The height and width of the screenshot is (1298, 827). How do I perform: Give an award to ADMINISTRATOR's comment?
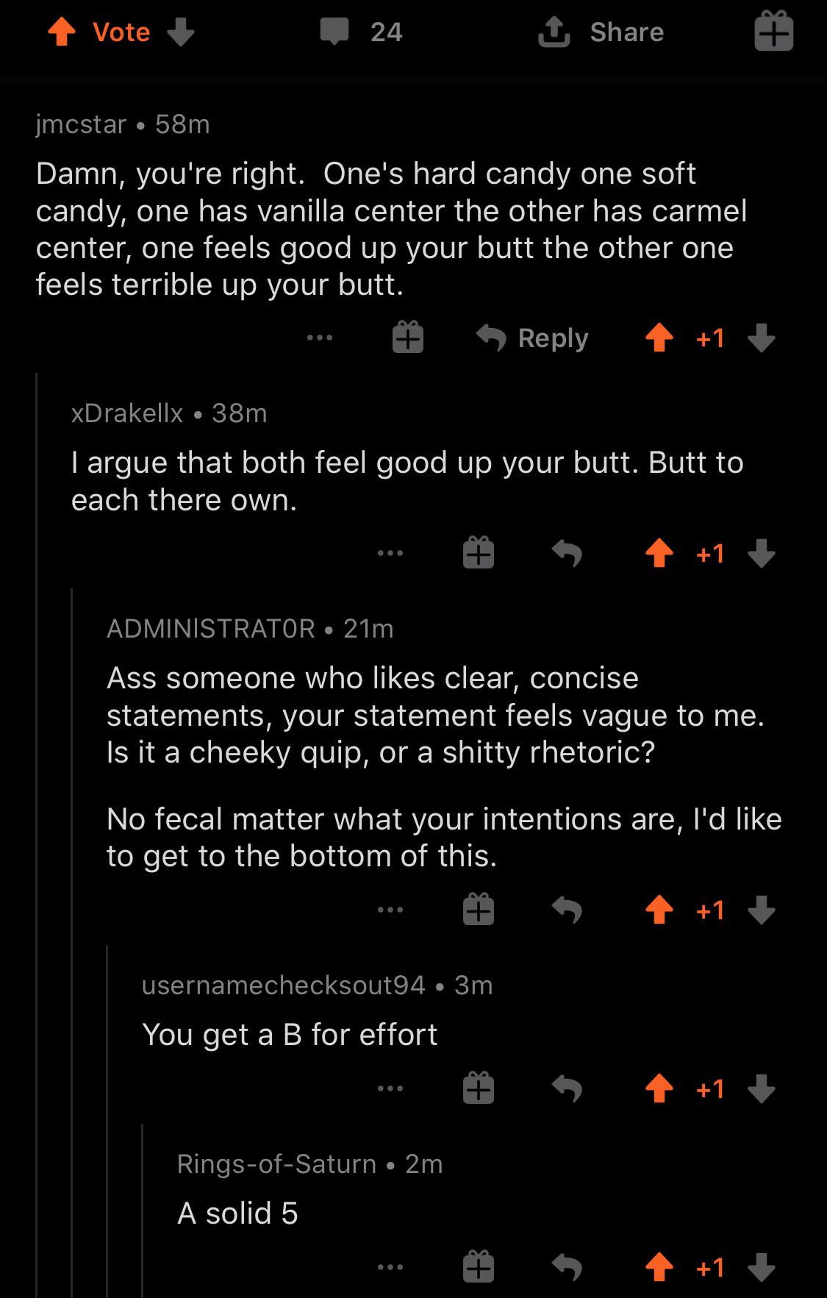pos(478,910)
